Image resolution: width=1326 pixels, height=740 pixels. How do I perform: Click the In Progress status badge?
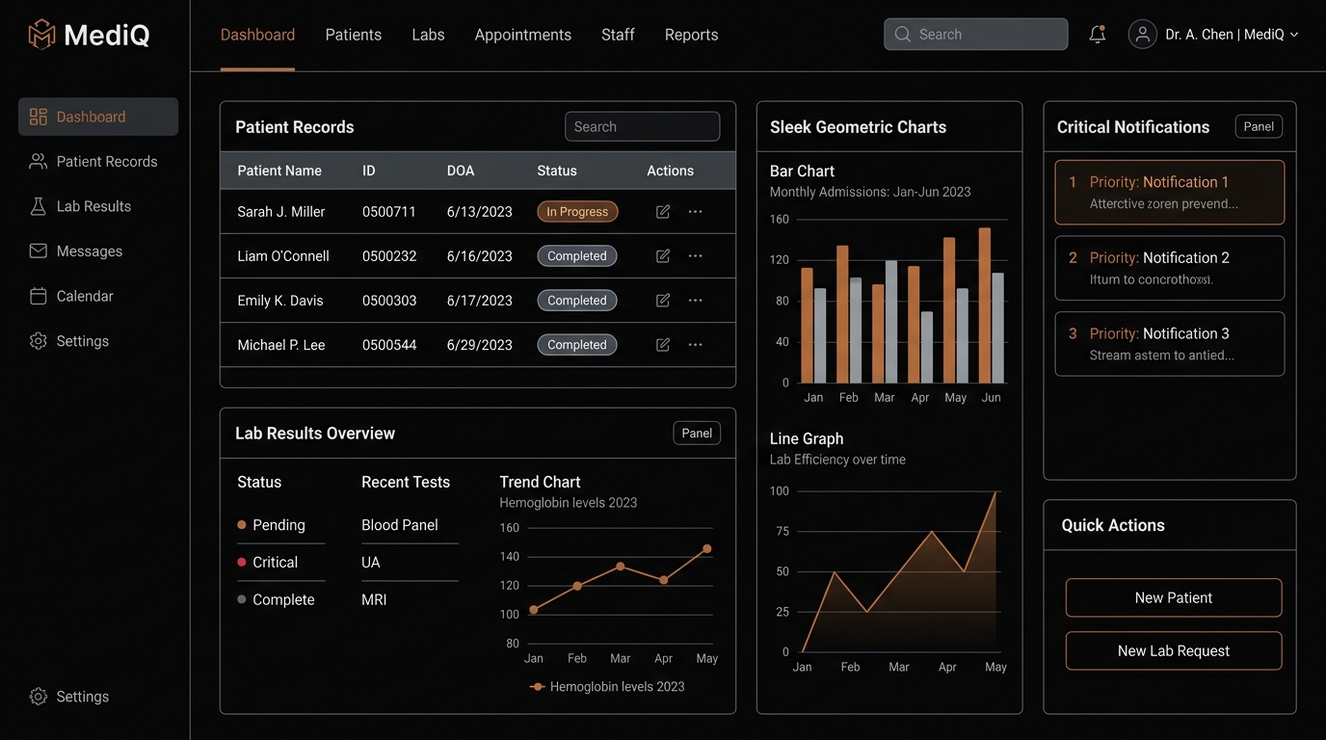(x=577, y=212)
